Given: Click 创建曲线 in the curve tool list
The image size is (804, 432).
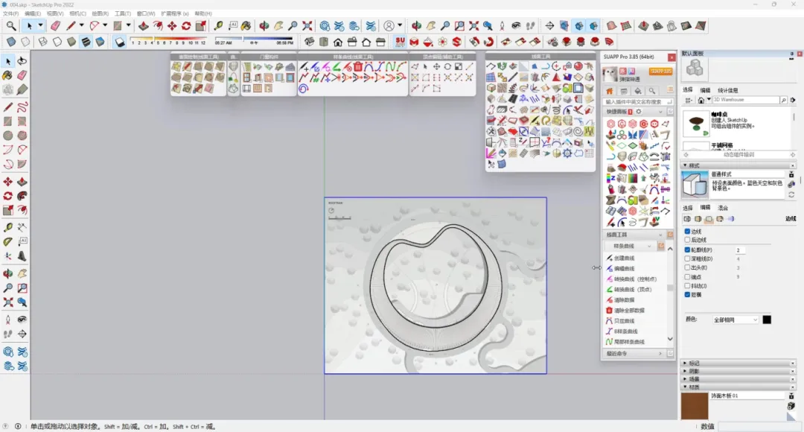Looking at the screenshot, I should tap(624, 258).
